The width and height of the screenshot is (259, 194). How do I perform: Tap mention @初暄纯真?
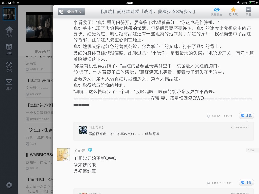point(85,171)
